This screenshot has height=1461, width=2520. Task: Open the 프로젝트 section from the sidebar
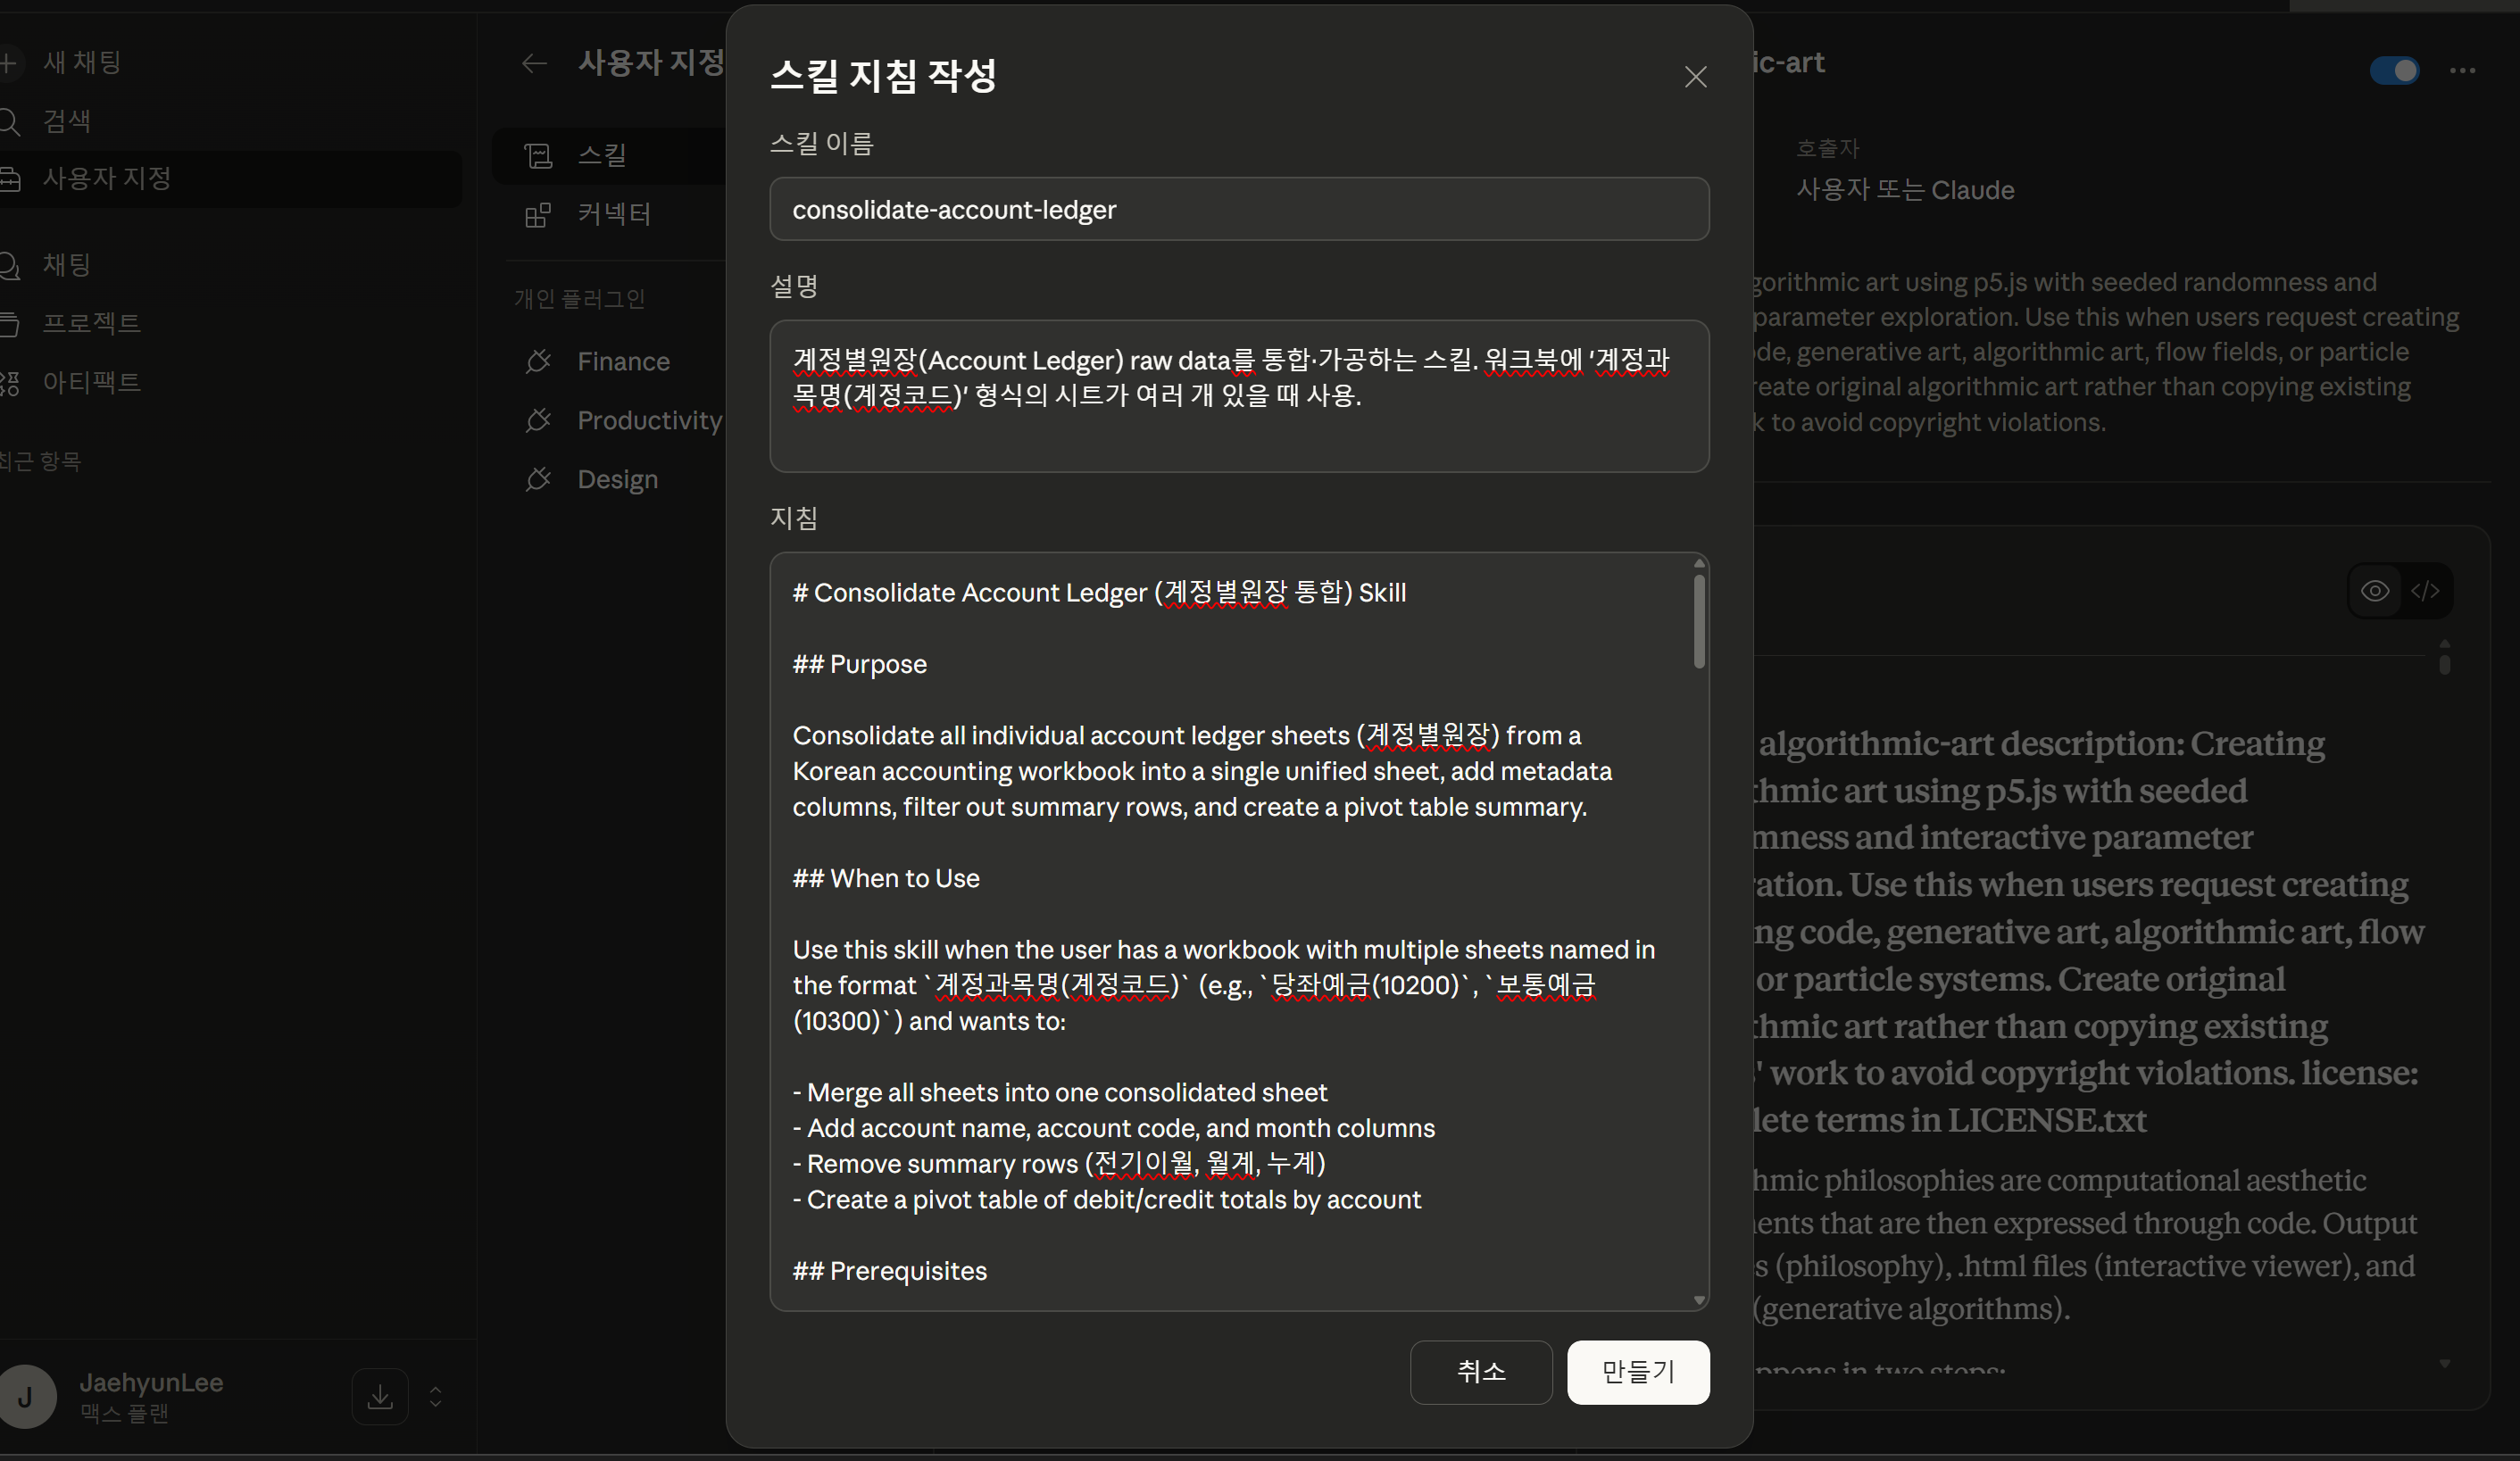(x=92, y=322)
